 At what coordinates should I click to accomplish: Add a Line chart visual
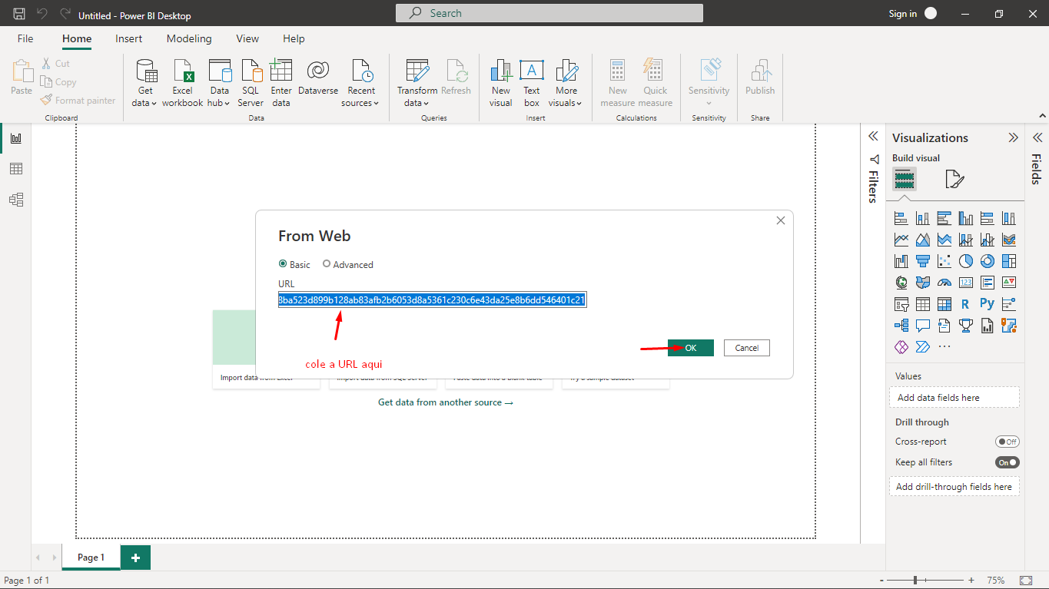pyautogui.click(x=901, y=240)
